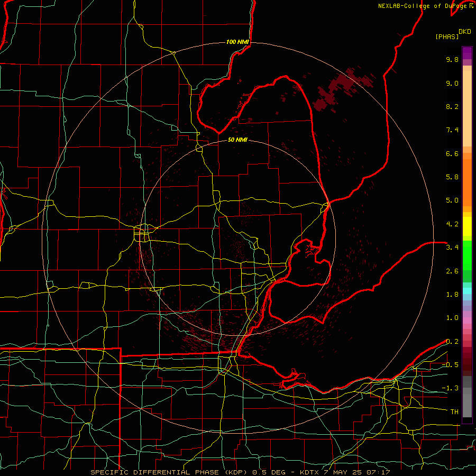476x476 pixels.
Task: Click the TH threshold label
Action: (x=454, y=412)
